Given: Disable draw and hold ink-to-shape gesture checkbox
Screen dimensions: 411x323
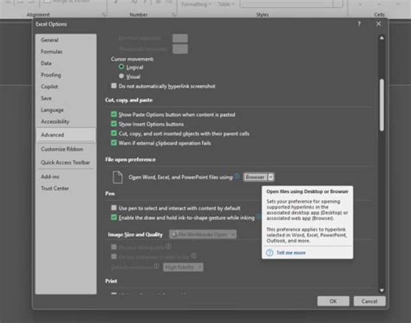Looking at the screenshot, I should click(114, 218).
